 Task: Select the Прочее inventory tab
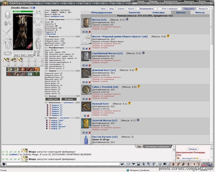(181, 13)
